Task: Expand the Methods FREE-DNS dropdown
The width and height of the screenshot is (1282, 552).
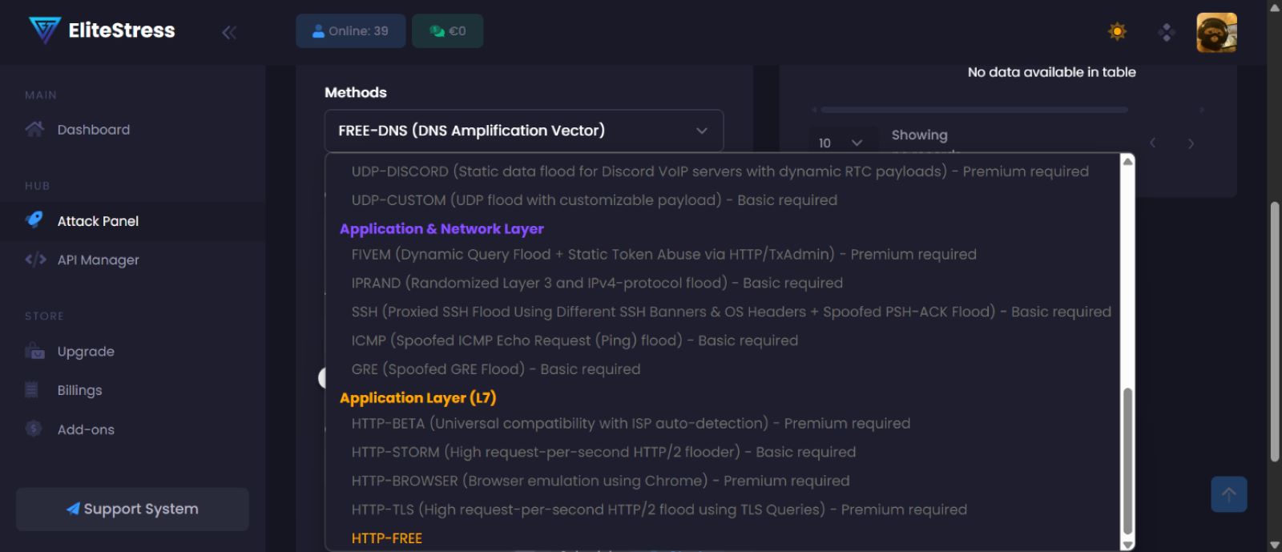Action: (x=524, y=131)
